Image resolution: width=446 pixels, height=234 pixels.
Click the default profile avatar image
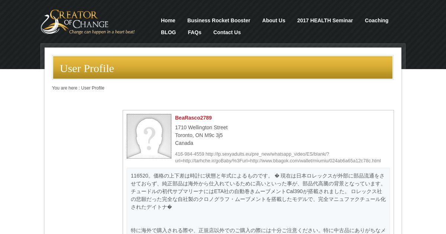tap(149, 136)
